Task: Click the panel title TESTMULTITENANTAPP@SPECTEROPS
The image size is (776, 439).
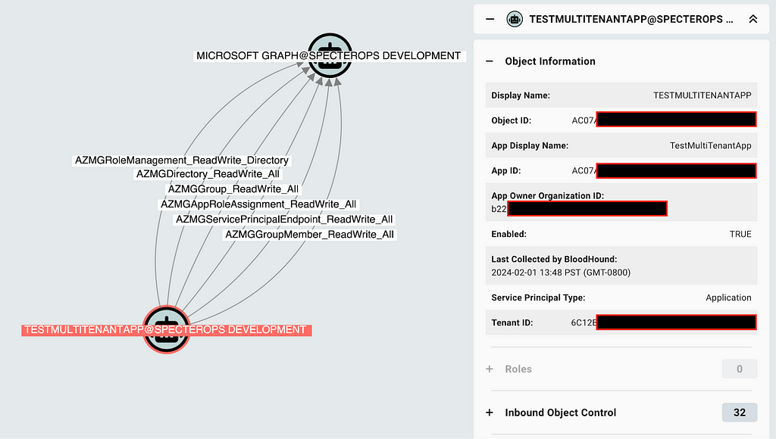Action: point(631,19)
